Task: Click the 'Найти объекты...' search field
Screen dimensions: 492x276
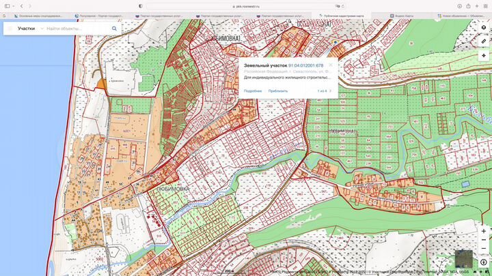Action: click(x=77, y=29)
